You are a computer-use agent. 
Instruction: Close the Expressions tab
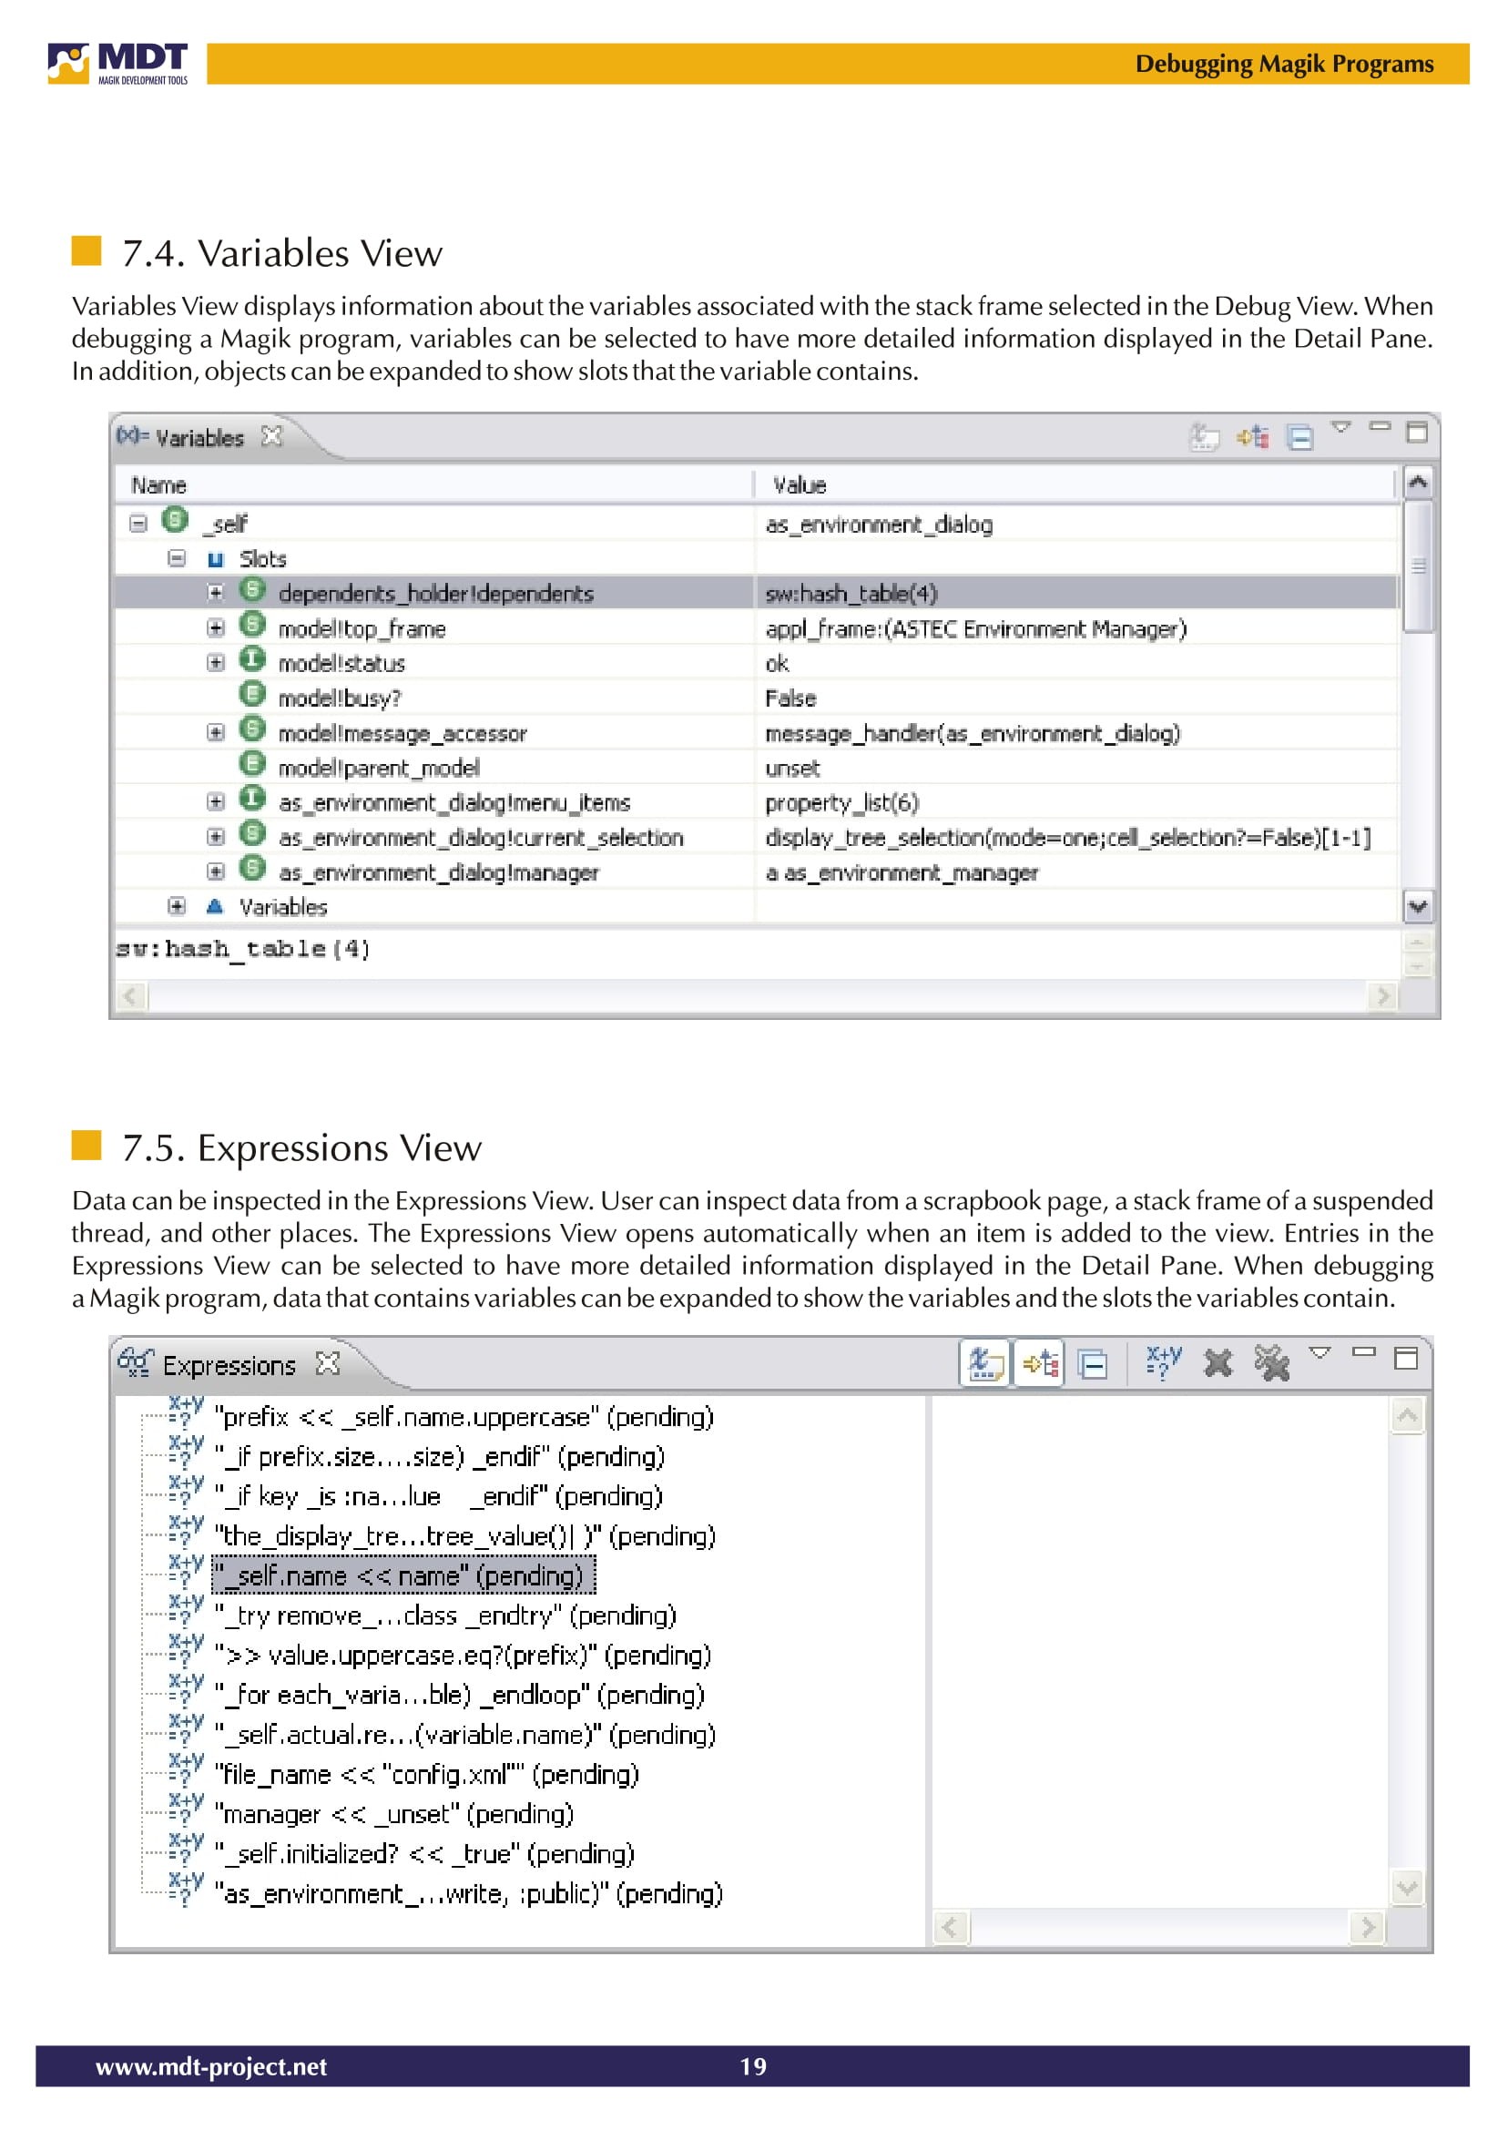click(x=328, y=1364)
